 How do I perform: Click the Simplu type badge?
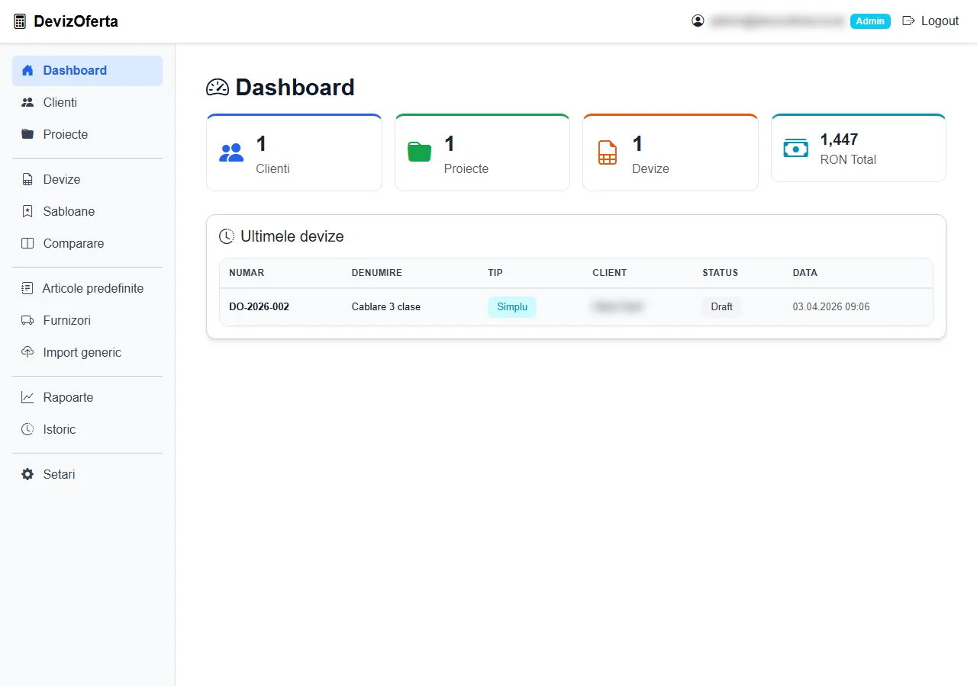coord(512,307)
